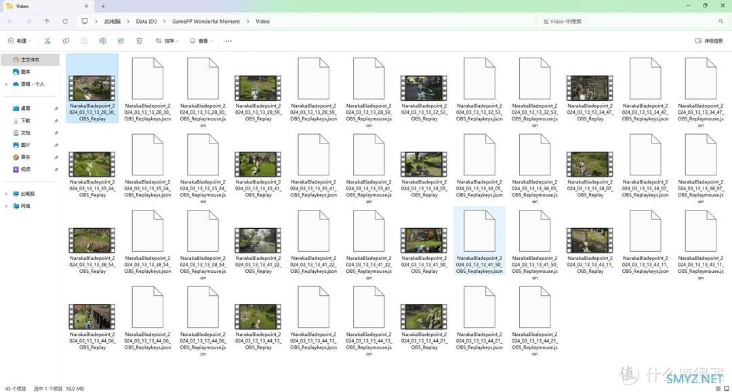Select video thumbnail 13_32_53_OBS_Replay
This screenshot has height=392, width=732.
click(424, 89)
